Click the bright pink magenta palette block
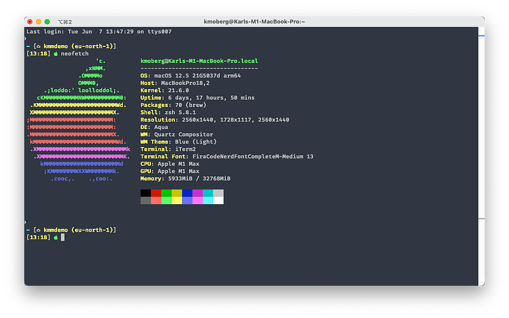 click(x=197, y=200)
